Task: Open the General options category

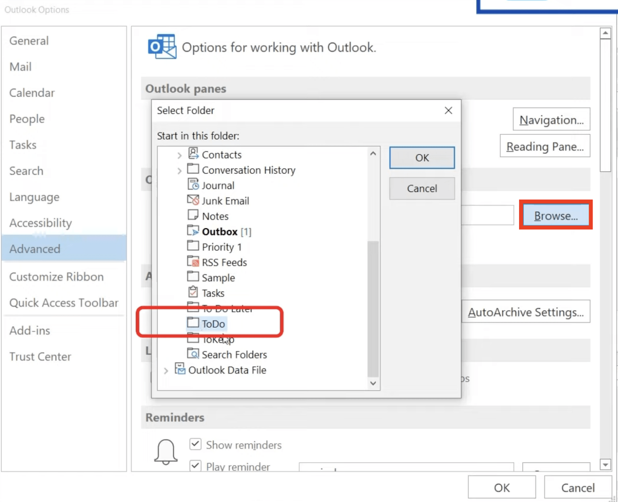Action: [64, 41]
